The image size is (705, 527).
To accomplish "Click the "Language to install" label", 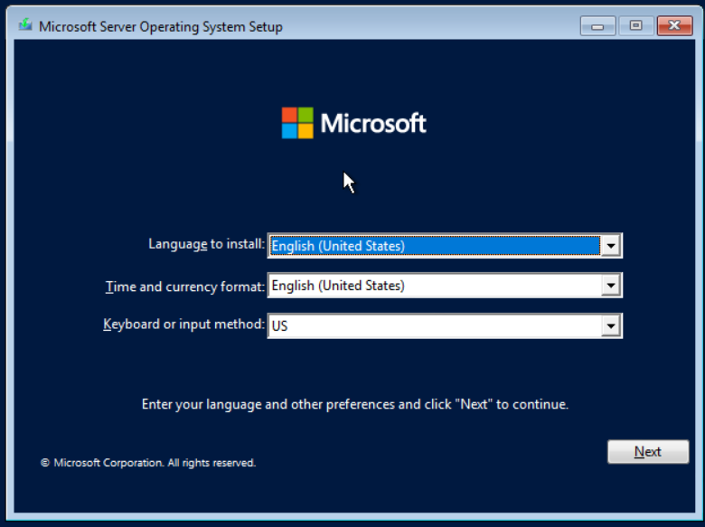I will [206, 244].
